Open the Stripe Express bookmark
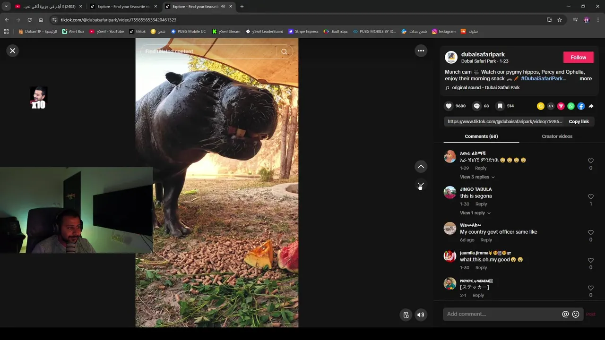 [x=303, y=32]
